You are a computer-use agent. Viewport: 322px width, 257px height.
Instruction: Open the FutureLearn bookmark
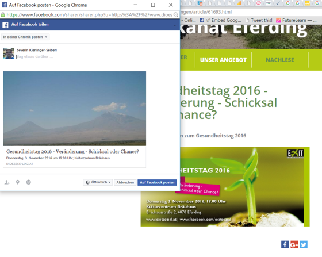pos(296,20)
